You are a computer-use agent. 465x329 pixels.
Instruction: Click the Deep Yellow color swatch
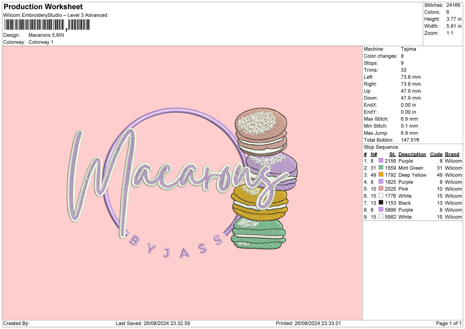click(x=381, y=175)
